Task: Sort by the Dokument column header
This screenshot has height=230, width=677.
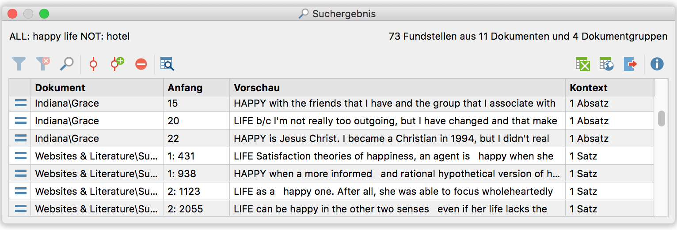Action: click(97, 88)
